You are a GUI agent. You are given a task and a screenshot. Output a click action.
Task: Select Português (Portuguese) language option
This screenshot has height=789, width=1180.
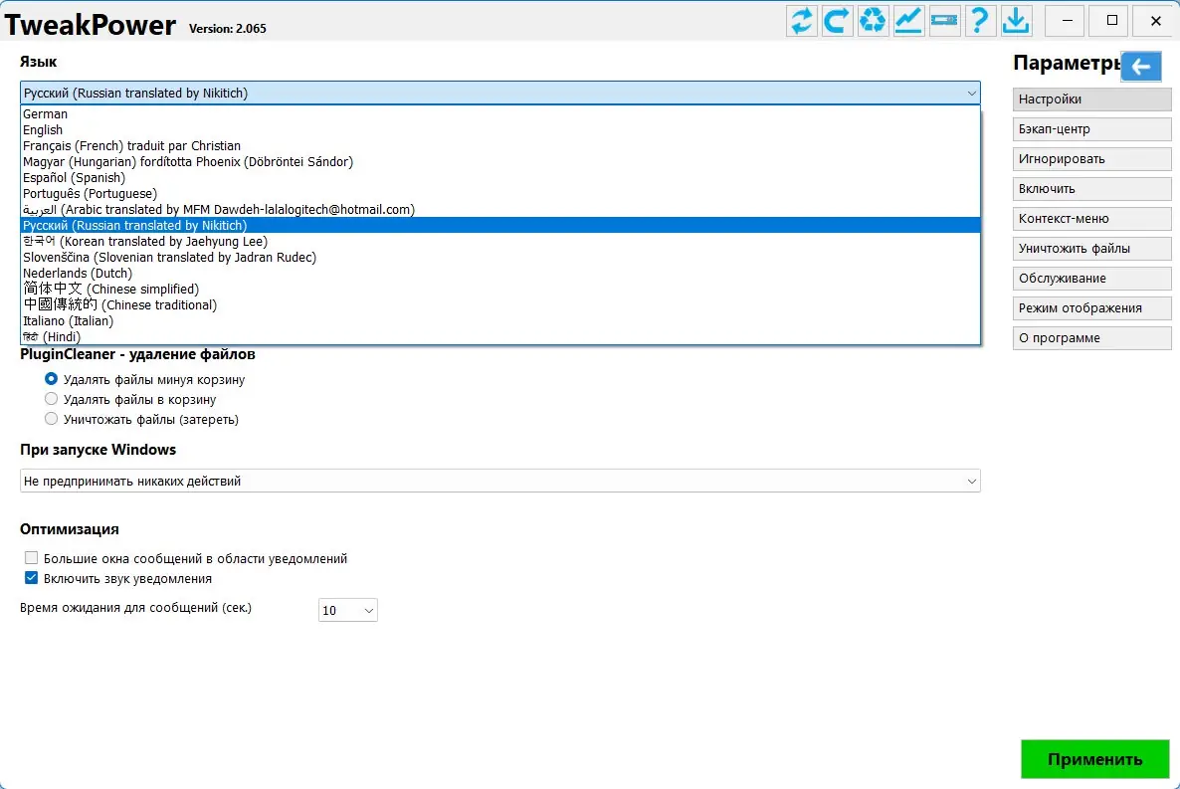499,193
